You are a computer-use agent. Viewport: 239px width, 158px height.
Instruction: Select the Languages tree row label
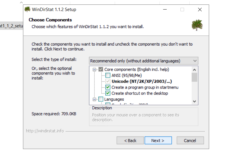tap(114, 99)
